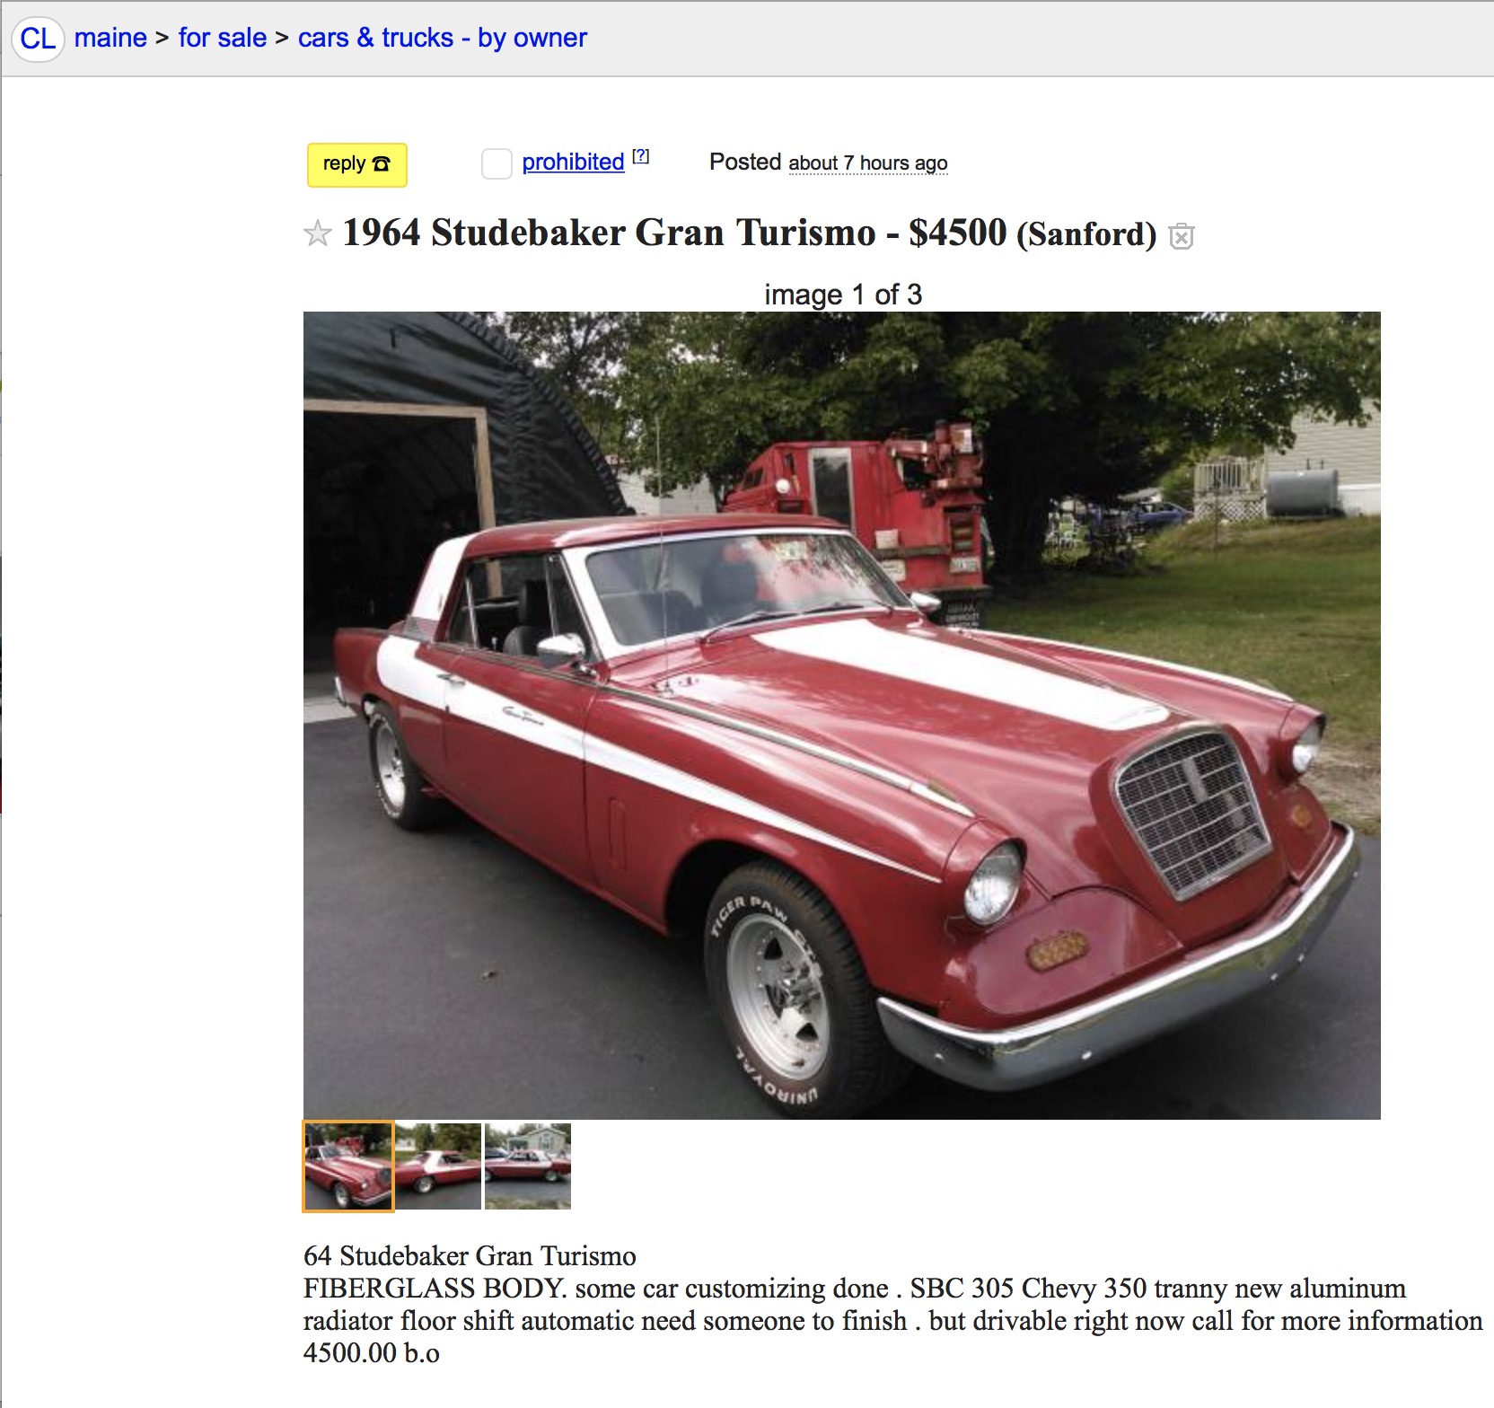1494x1408 pixels.
Task: Click the posting title 1964 Studebaker Gran Turismo
Action: pos(609,233)
